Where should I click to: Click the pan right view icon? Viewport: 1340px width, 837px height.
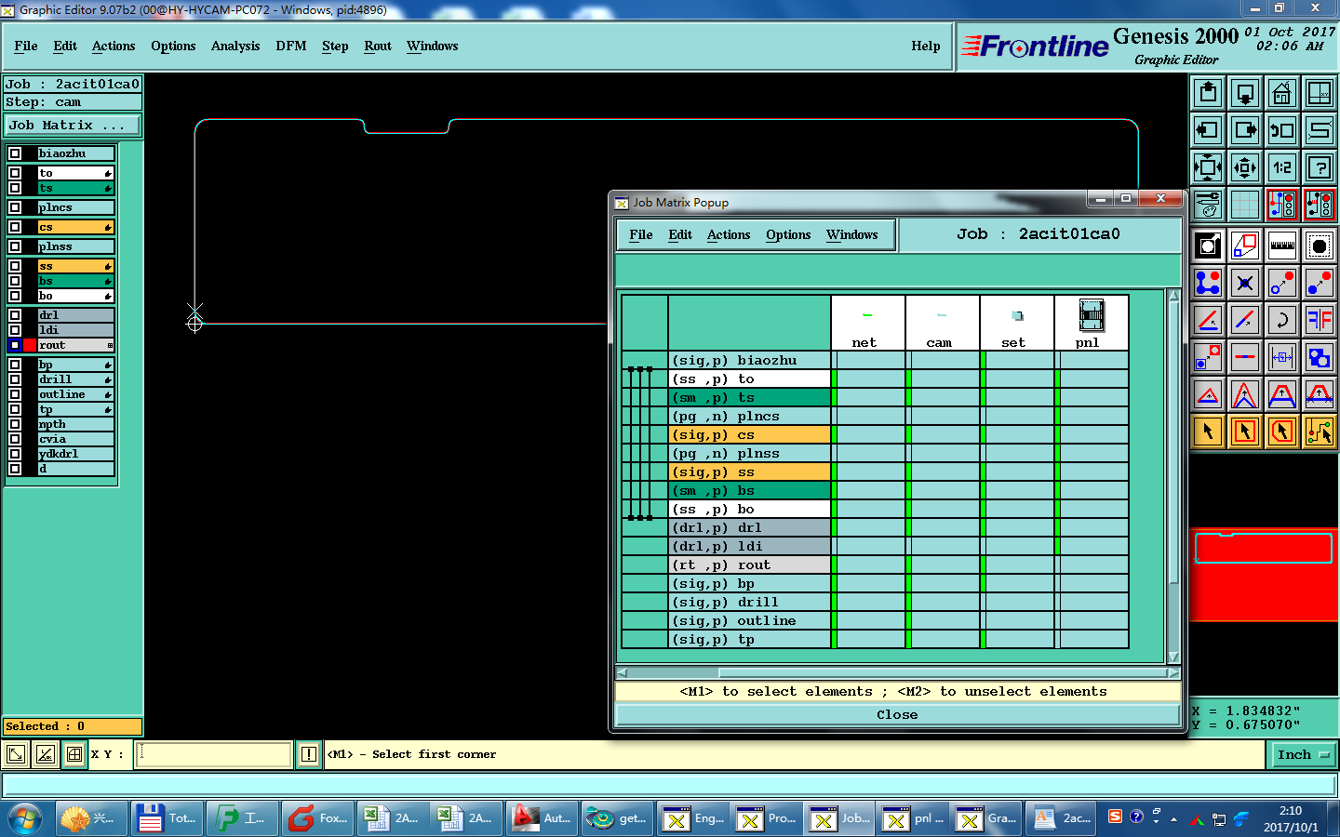coord(1245,130)
